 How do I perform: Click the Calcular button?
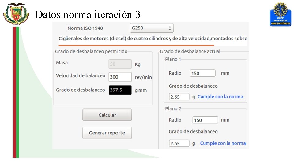click(x=107, y=115)
